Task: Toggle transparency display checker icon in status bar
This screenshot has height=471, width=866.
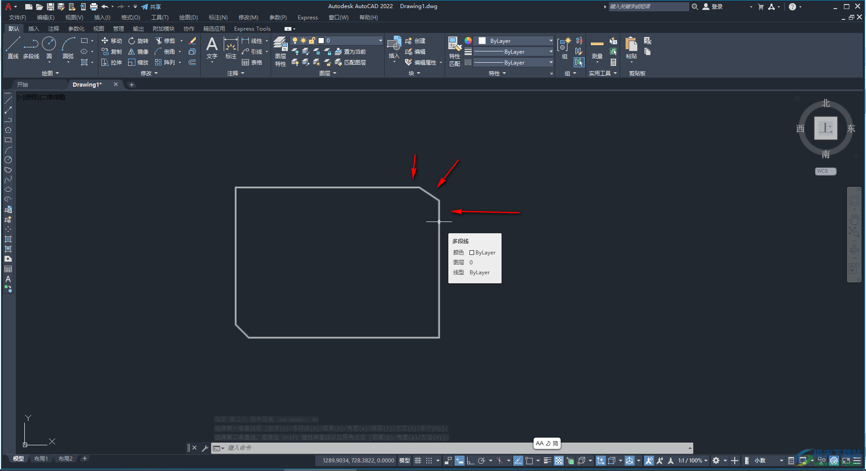Action: [x=559, y=461]
